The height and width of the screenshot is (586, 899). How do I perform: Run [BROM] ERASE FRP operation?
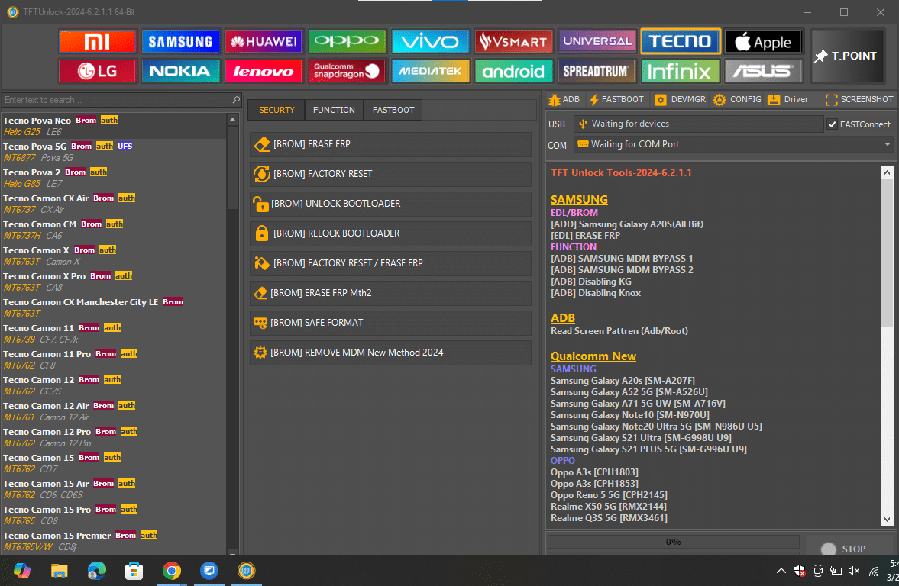(x=390, y=143)
